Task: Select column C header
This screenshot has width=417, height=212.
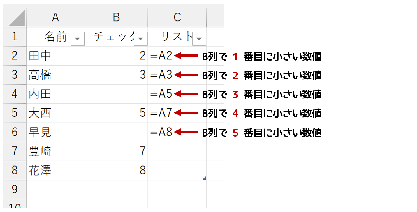Action: 177,17
